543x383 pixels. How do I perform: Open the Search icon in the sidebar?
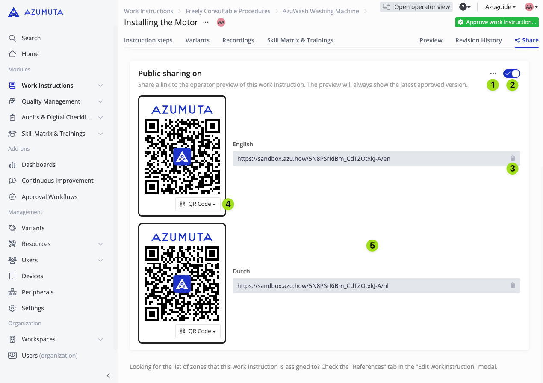pos(12,38)
